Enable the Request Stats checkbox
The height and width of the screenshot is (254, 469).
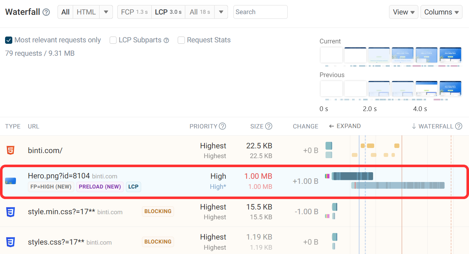point(181,40)
